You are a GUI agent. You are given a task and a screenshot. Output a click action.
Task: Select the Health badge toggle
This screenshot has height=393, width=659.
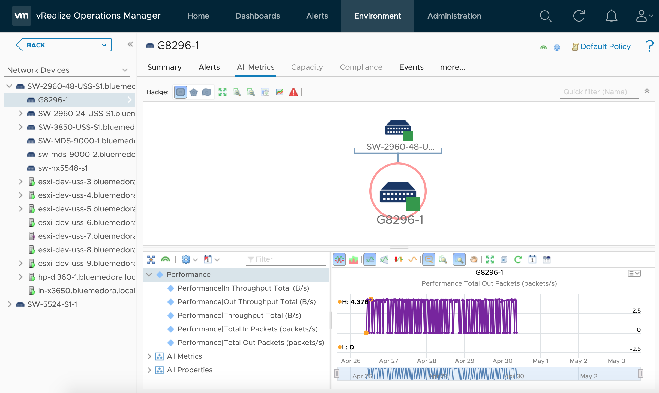tap(180, 92)
